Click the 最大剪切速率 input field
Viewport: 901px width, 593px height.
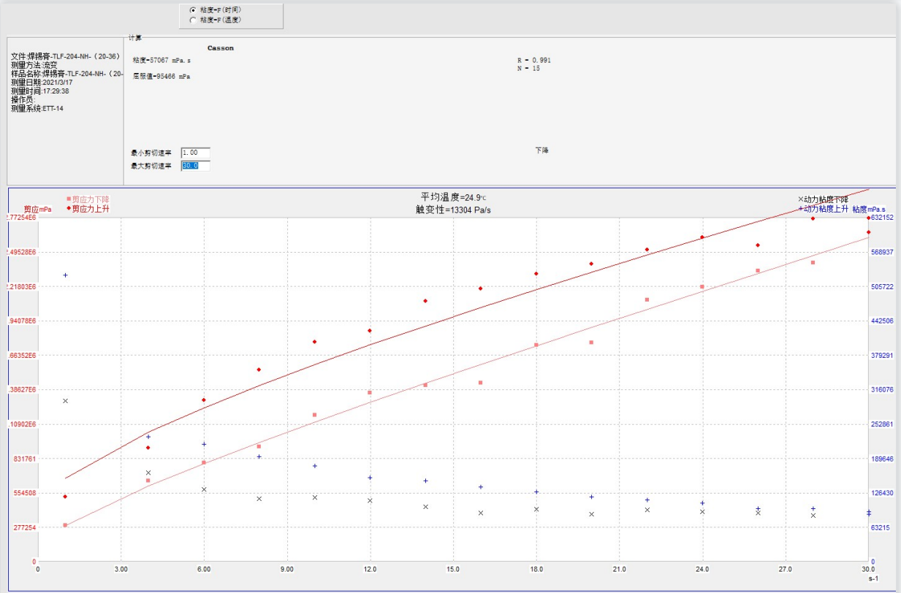pos(195,166)
